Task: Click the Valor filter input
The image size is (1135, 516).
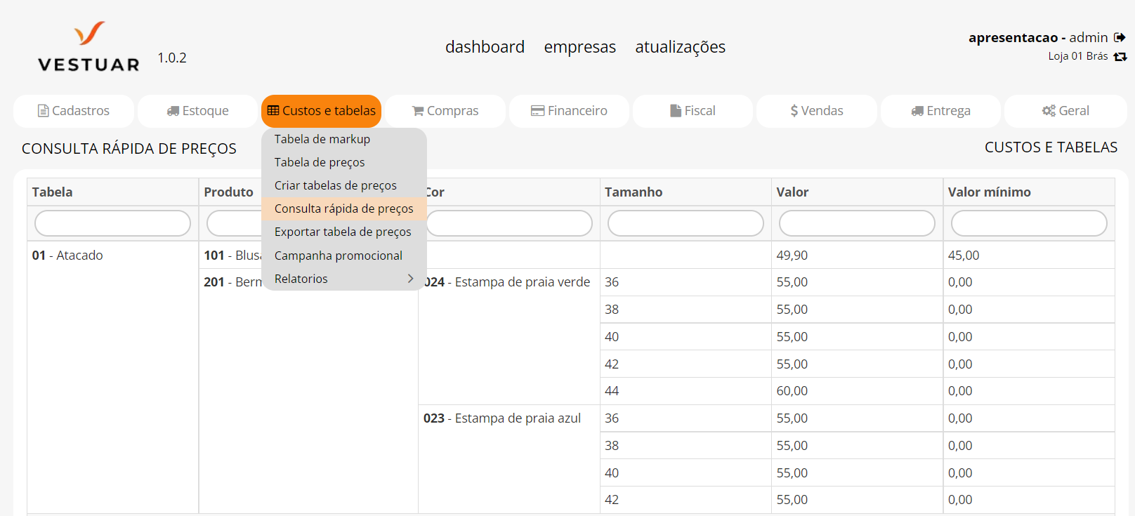Action: point(857,223)
